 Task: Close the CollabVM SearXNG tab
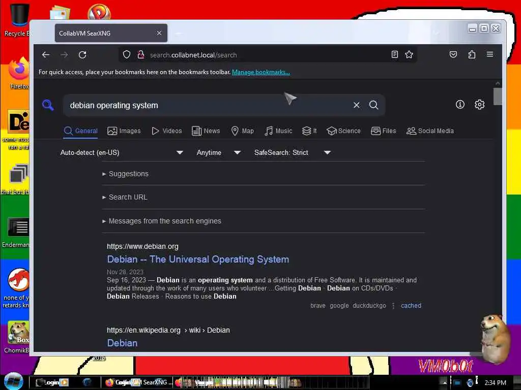pos(159,33)
